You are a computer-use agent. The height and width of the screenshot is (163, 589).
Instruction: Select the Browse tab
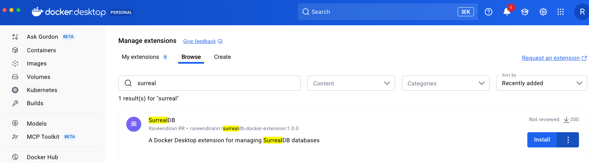click(191, 57)
